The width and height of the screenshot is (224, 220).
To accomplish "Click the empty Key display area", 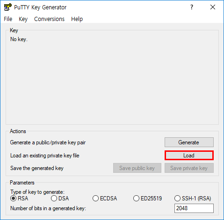I will point(112,81).
